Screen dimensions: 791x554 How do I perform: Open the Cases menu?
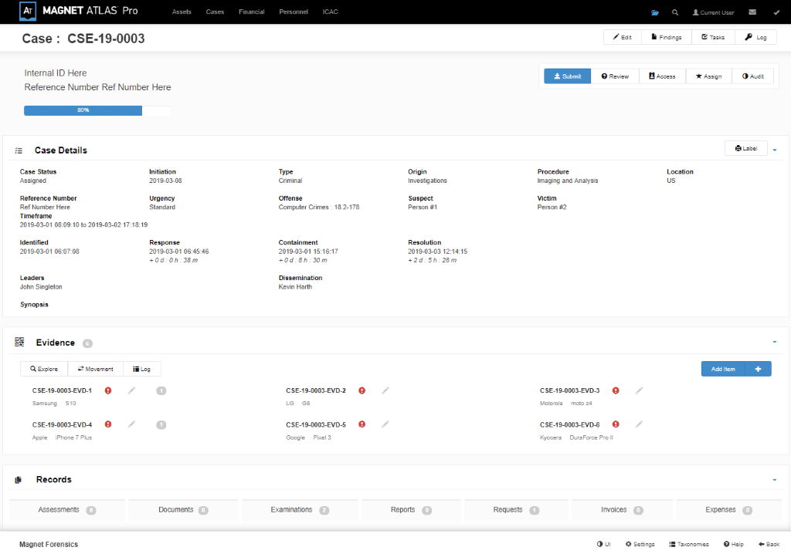215,12
